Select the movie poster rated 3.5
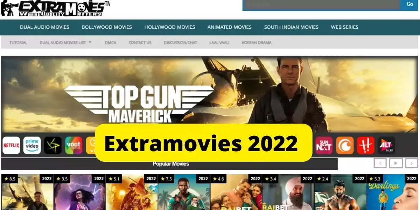This screenshot has height=210, width=420. click(79, 192)
